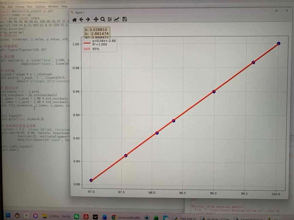
Task: Click the 'x=np.array(acc)' code line
Action: 13,29
